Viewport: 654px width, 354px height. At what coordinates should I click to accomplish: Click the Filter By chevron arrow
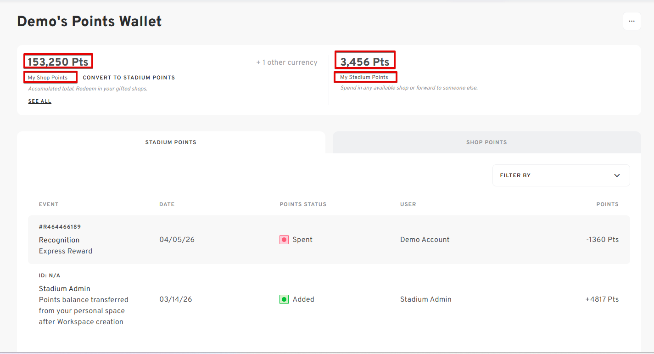617,175
